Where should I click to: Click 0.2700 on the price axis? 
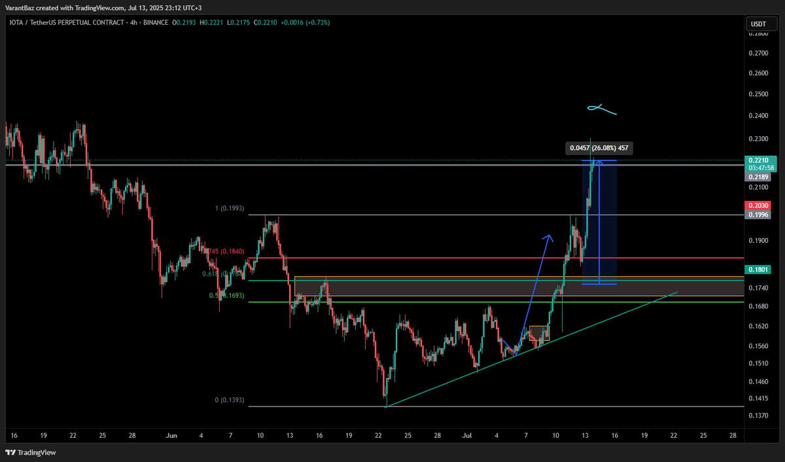pos(758,52)
